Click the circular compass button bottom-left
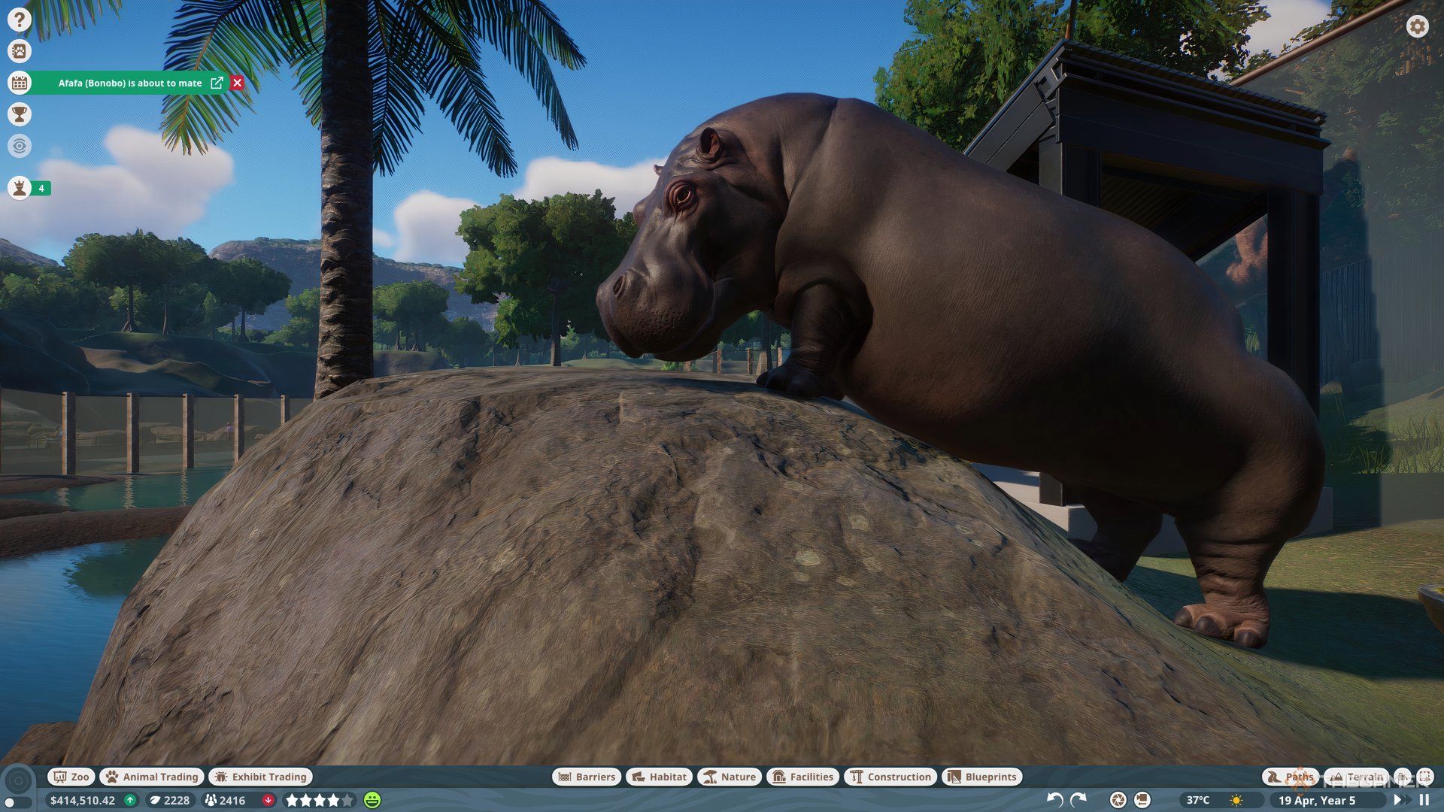Viewport: 1444px width, 812px height. point(18,780)
